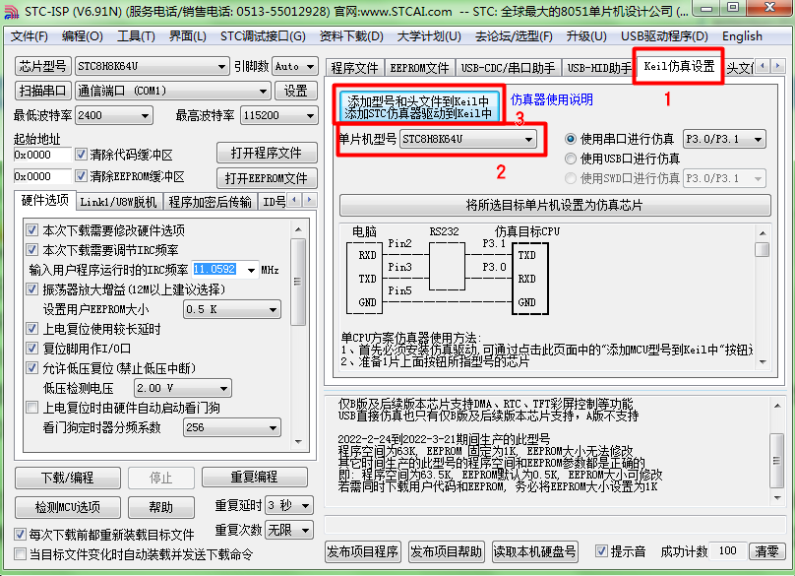Click 将所选目标单片机设置为仿真芯片 button
The image size is (795, 576).
coord(555,205)
